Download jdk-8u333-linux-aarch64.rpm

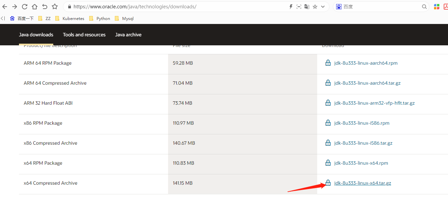[366, 63]
